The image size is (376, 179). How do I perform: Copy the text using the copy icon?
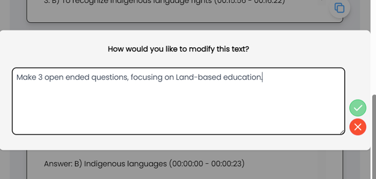click(x=339, y=8)
